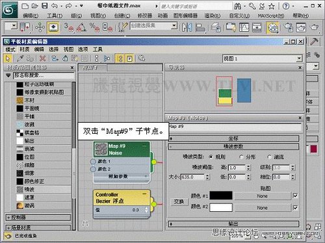Click the black 颜色 #1 color swatch
Screen dimensions: 325x243
221,196
